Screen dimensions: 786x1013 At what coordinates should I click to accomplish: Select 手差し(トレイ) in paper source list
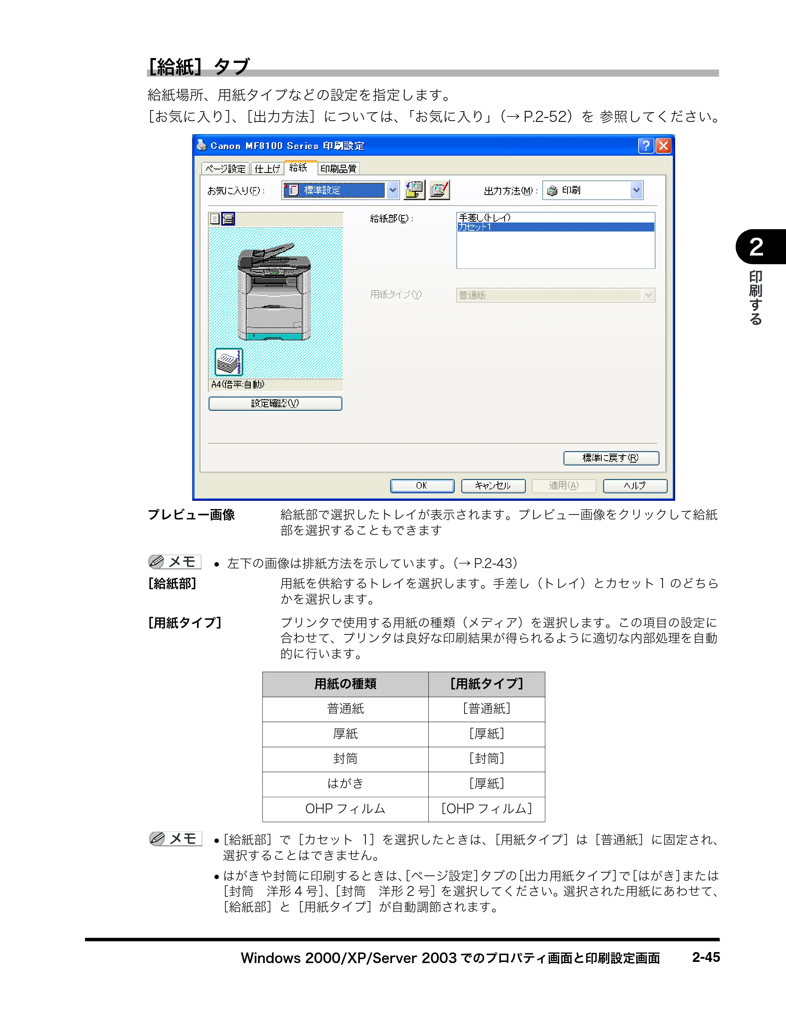(556, 217)
